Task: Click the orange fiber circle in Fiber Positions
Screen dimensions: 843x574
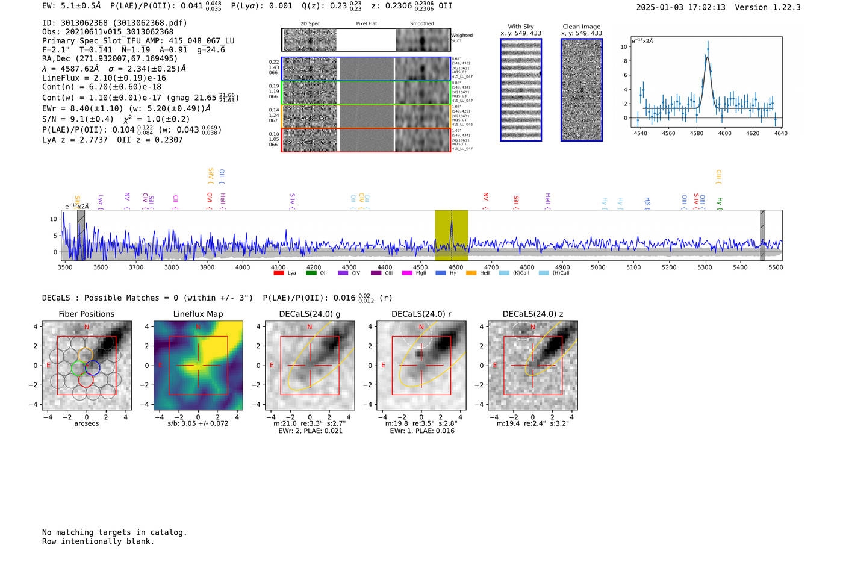Action: (86, 355)
